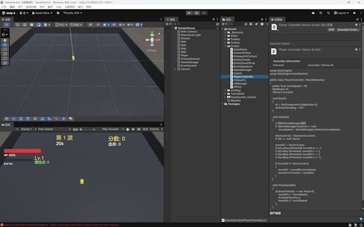Mute audio in Game view toolbar
364x227 pixels.
click(x=133, y=129)
